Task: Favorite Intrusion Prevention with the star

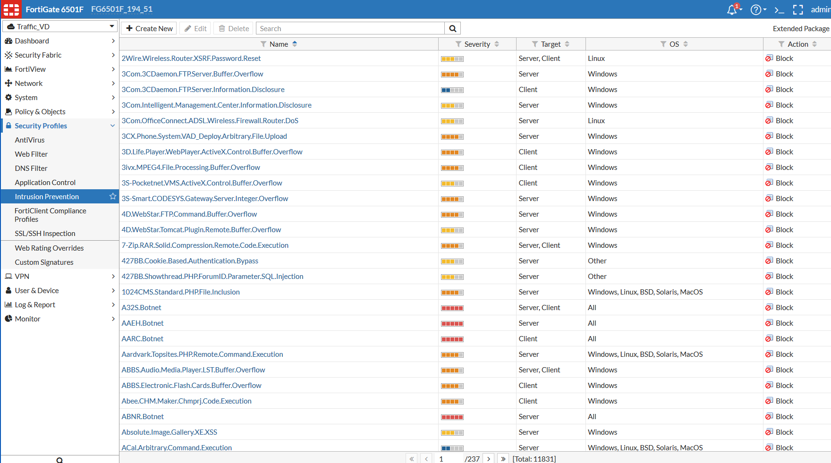Action: coord(113,196)
